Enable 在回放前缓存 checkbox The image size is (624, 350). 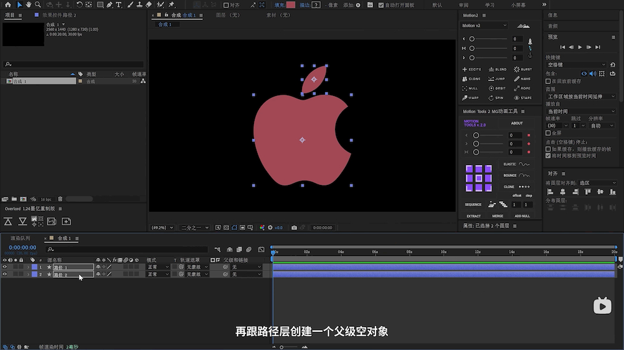coord(548,81)
